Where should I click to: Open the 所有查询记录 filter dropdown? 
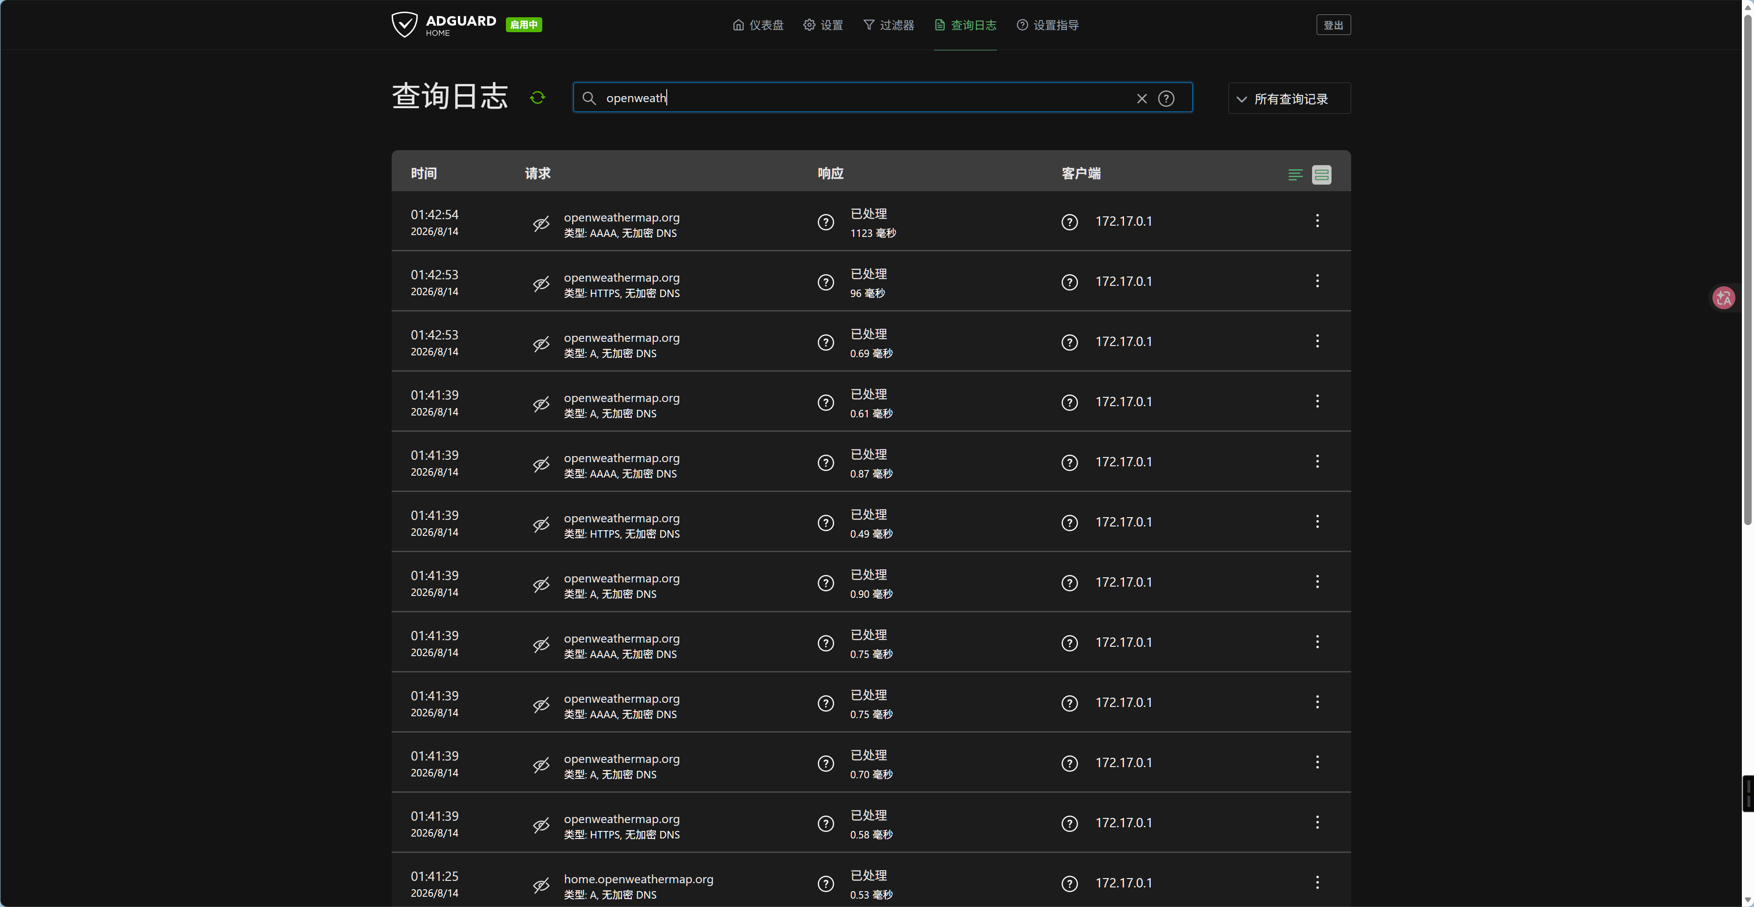(x=1289, y=99)
